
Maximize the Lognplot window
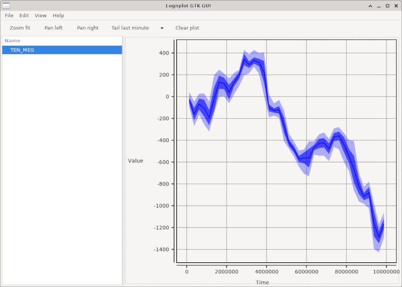pos(387,6)
